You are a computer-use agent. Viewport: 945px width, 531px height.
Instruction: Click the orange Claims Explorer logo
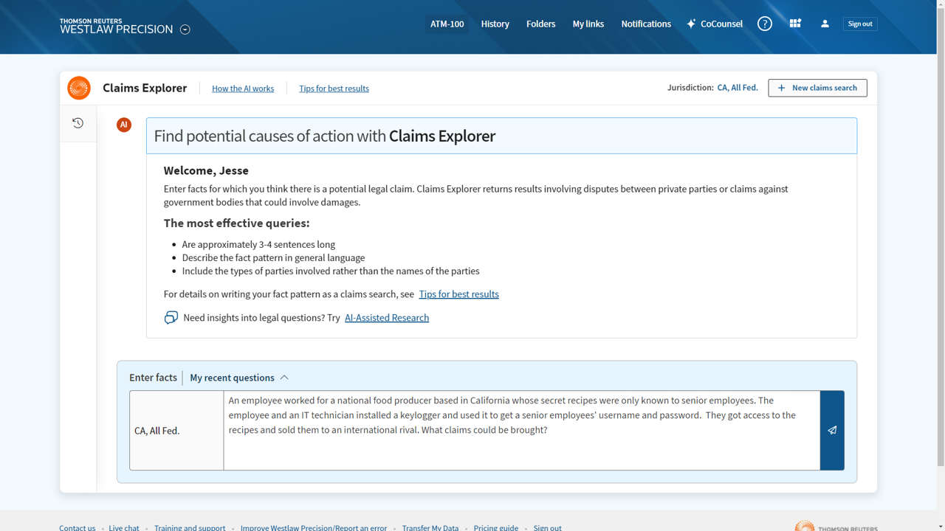79,88
